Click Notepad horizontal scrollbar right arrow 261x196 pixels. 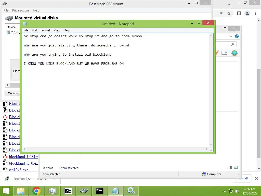click(x=207, y=149)
